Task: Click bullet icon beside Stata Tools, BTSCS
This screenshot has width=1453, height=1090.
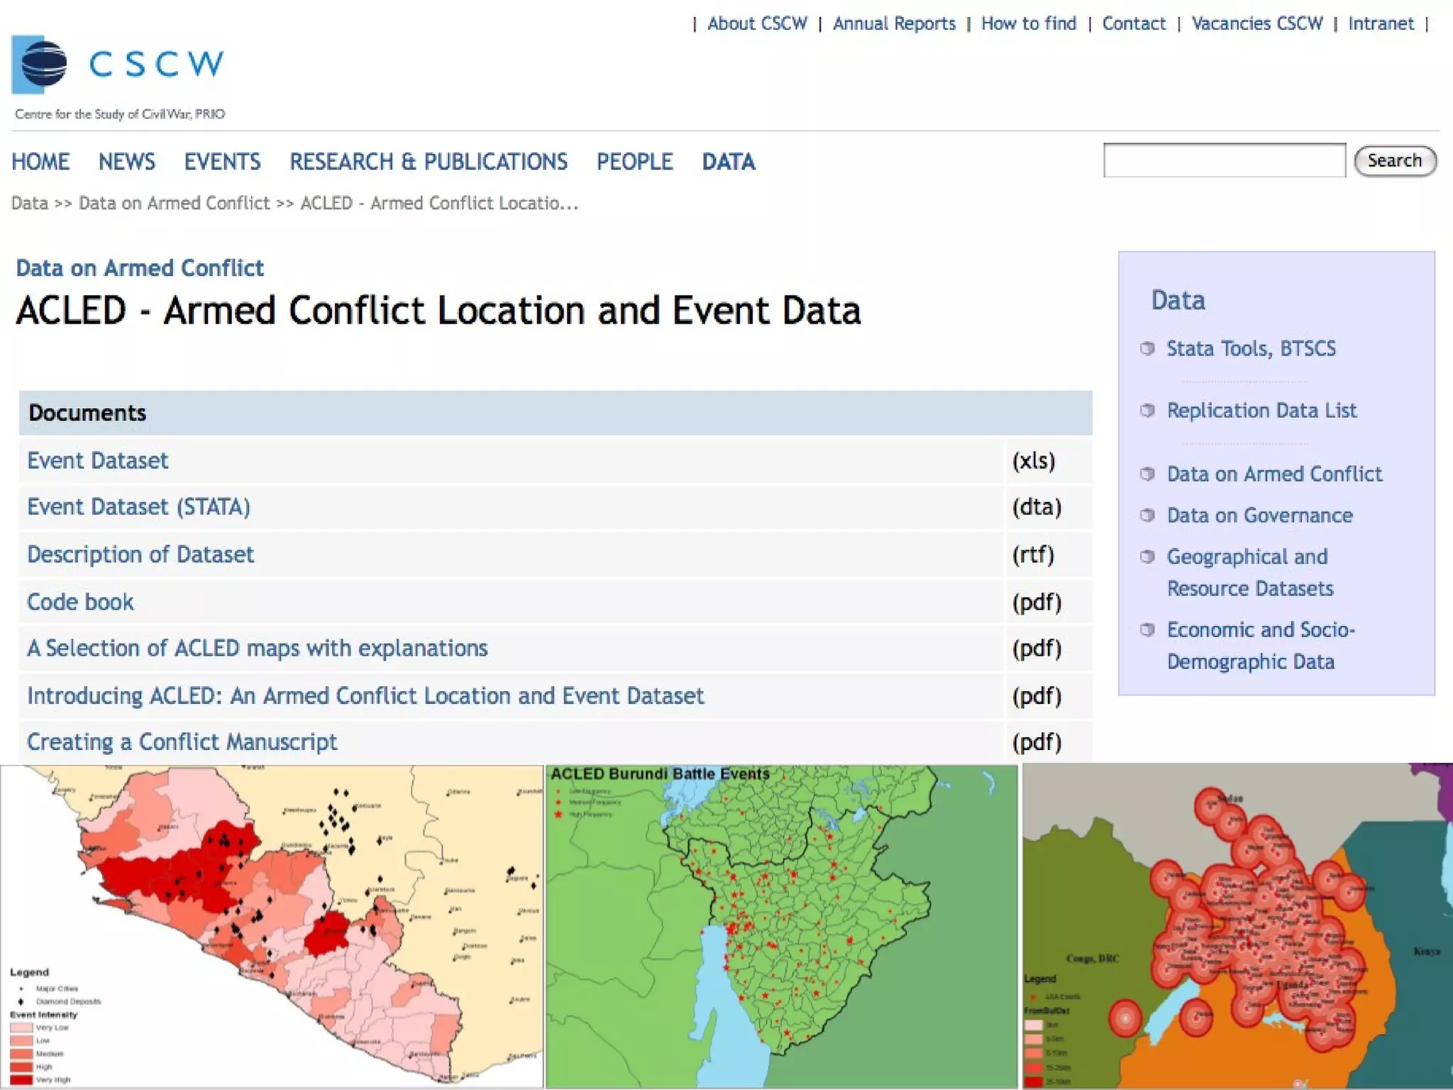Action: coord(1147,348)
